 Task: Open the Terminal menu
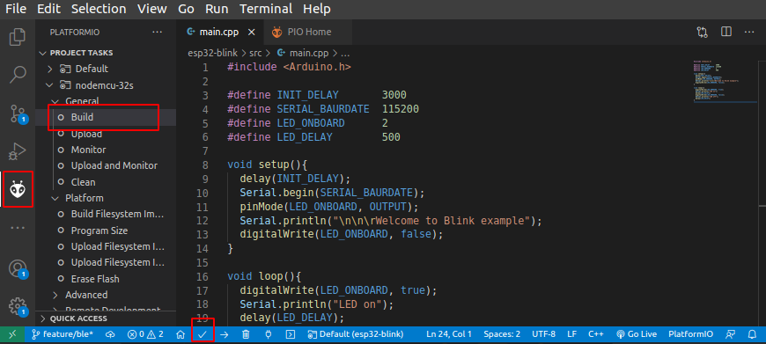click(x=266, y=9)
